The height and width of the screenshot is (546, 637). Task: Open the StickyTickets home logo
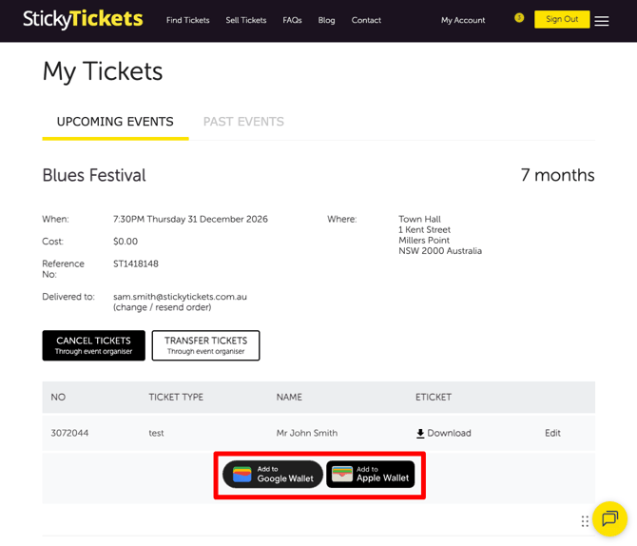point(83,19)
